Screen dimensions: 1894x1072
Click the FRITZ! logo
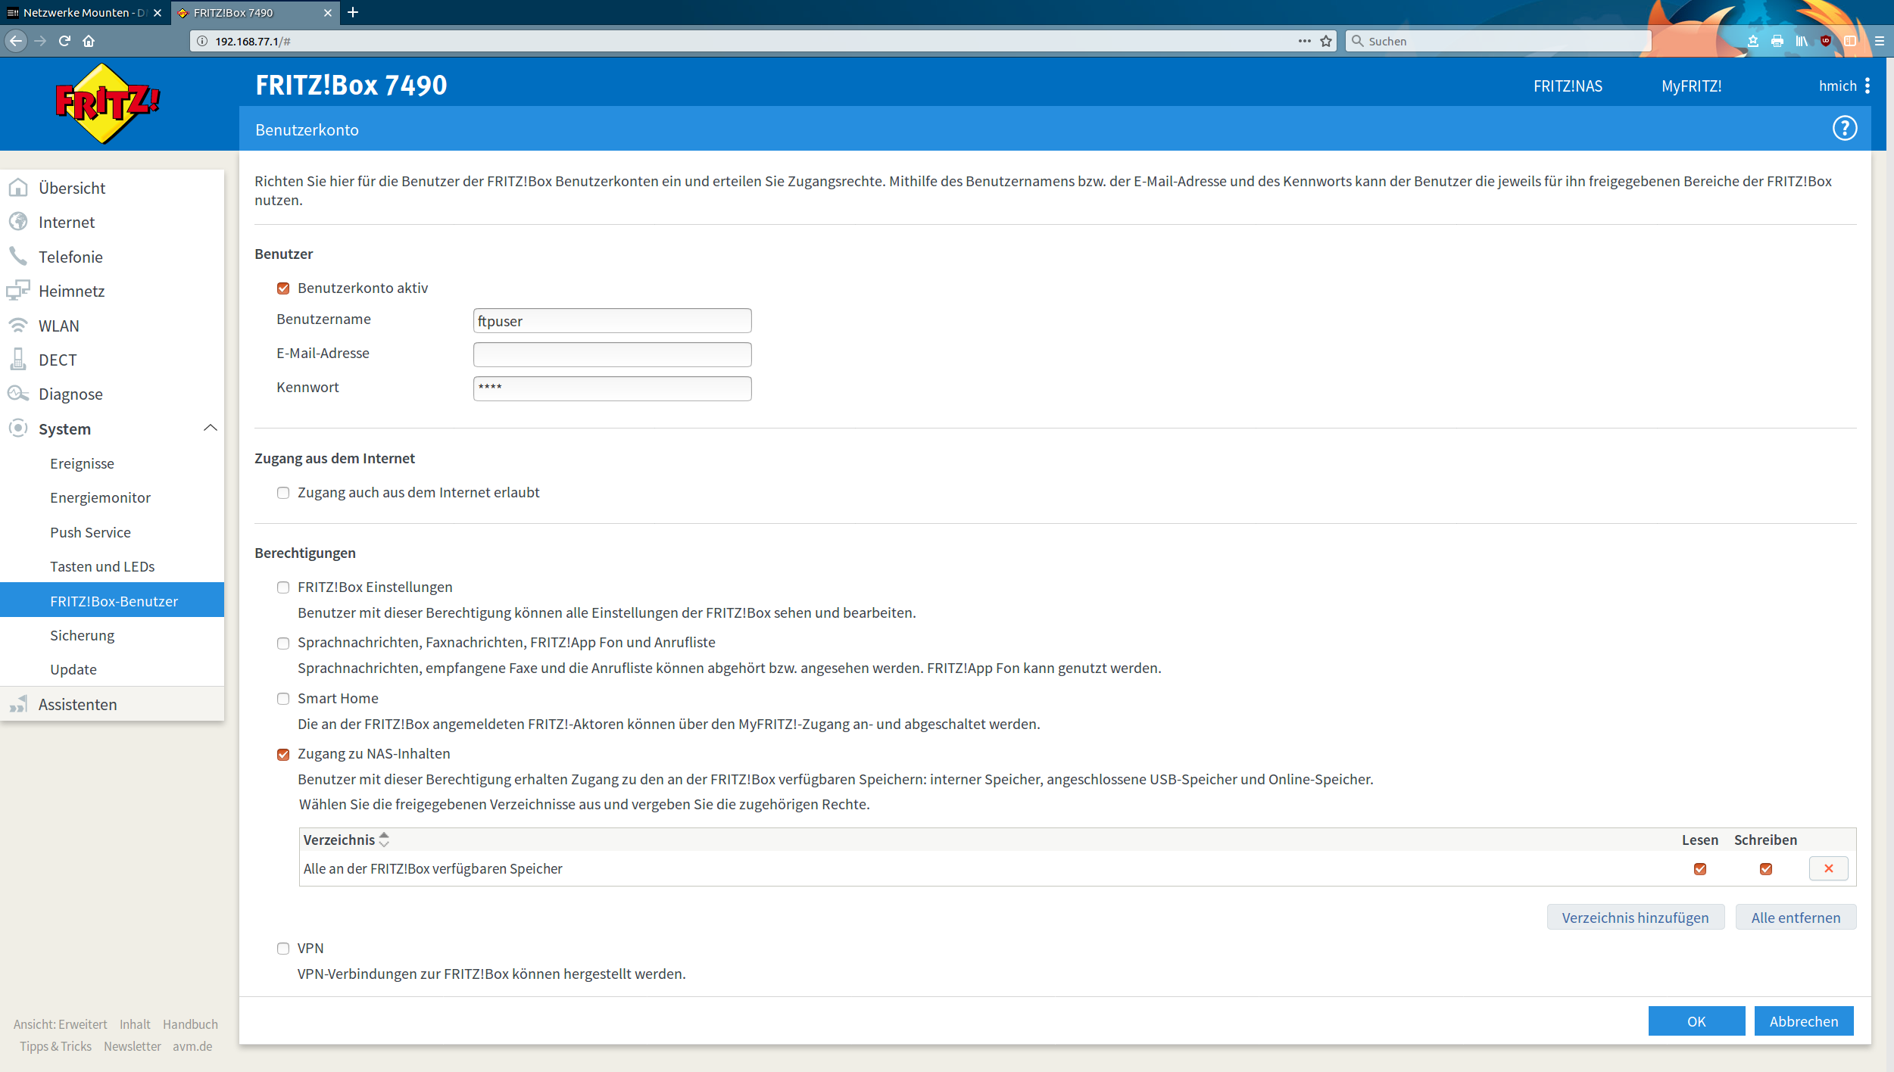pyautogui.click(x=107, y=104)
